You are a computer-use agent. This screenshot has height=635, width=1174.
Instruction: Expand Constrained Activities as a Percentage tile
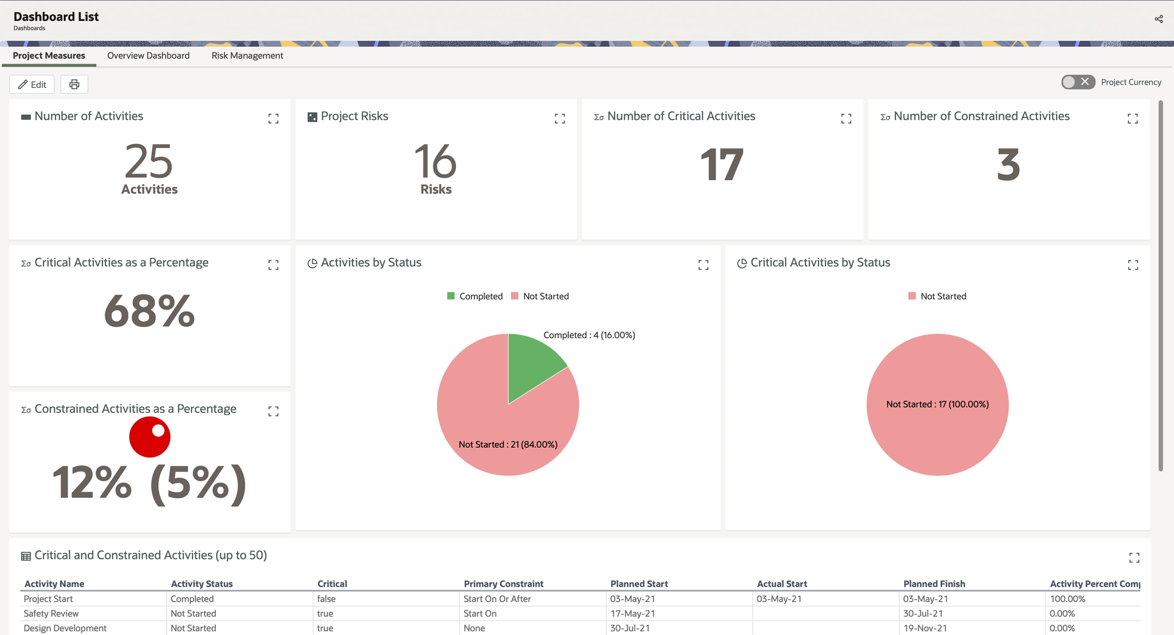(273, 411)
